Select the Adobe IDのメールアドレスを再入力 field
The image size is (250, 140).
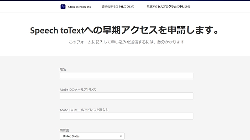[x=126, y=116]
